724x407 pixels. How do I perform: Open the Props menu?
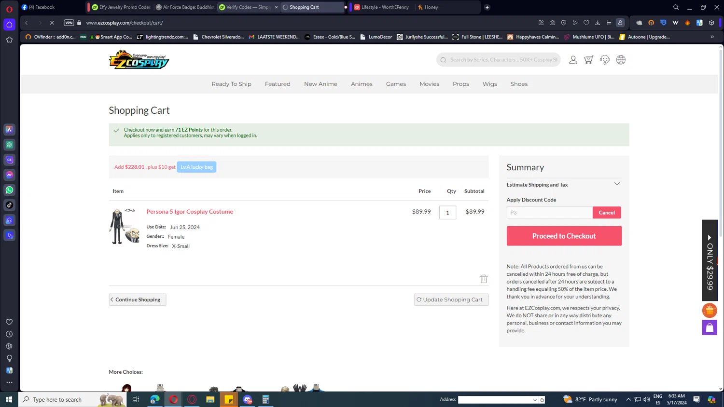point(461,84)
